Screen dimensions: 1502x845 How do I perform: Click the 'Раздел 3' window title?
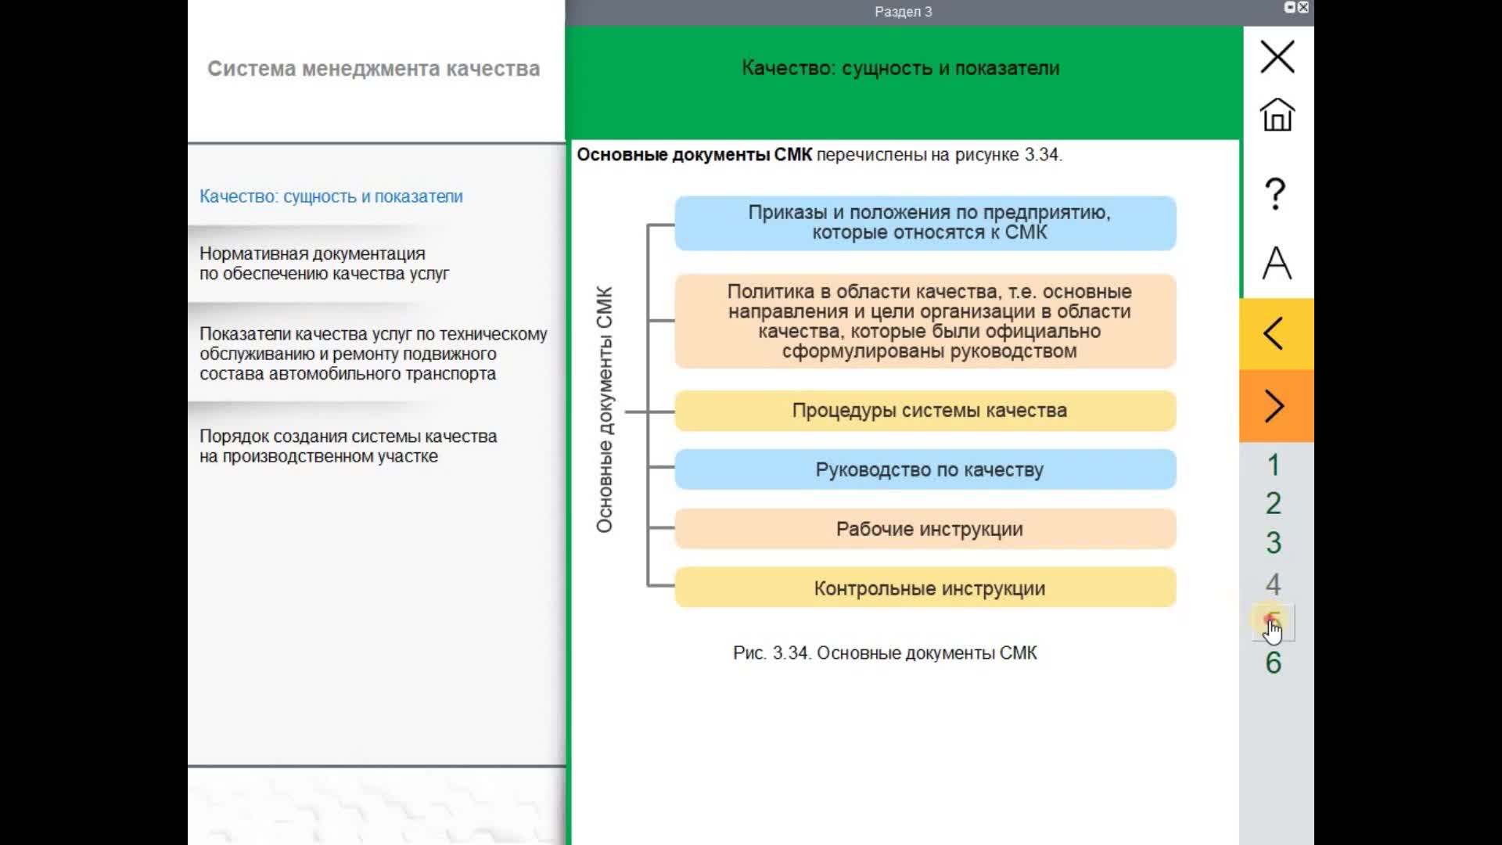click(903, 12)
